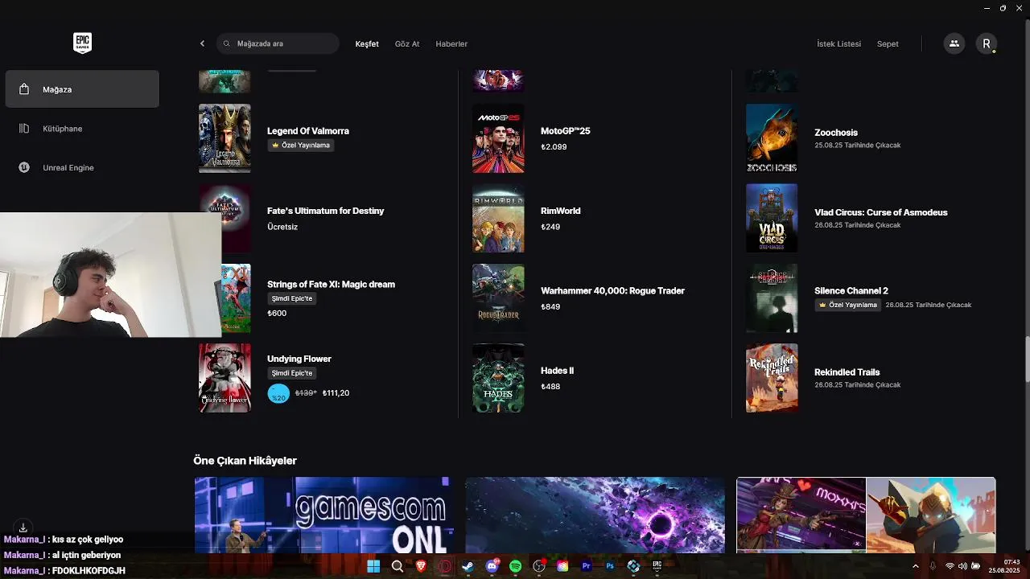Screen dimensions: 1030x579
Task: Click the Epic Games logo
Action: (x=82, y=43)
